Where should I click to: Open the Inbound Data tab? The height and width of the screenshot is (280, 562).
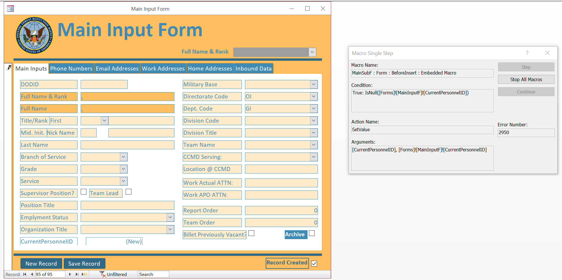253,68
